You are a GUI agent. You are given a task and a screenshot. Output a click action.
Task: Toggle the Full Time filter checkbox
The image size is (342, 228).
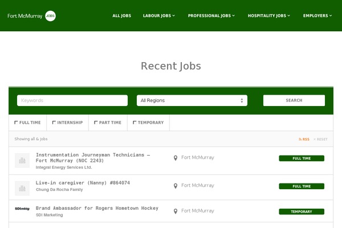[16, 123]
